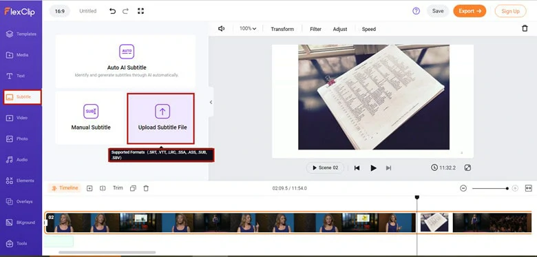This screenshot has height=257, width=537.
Task: Click the Untitled project name field
Action: point(87,11)
